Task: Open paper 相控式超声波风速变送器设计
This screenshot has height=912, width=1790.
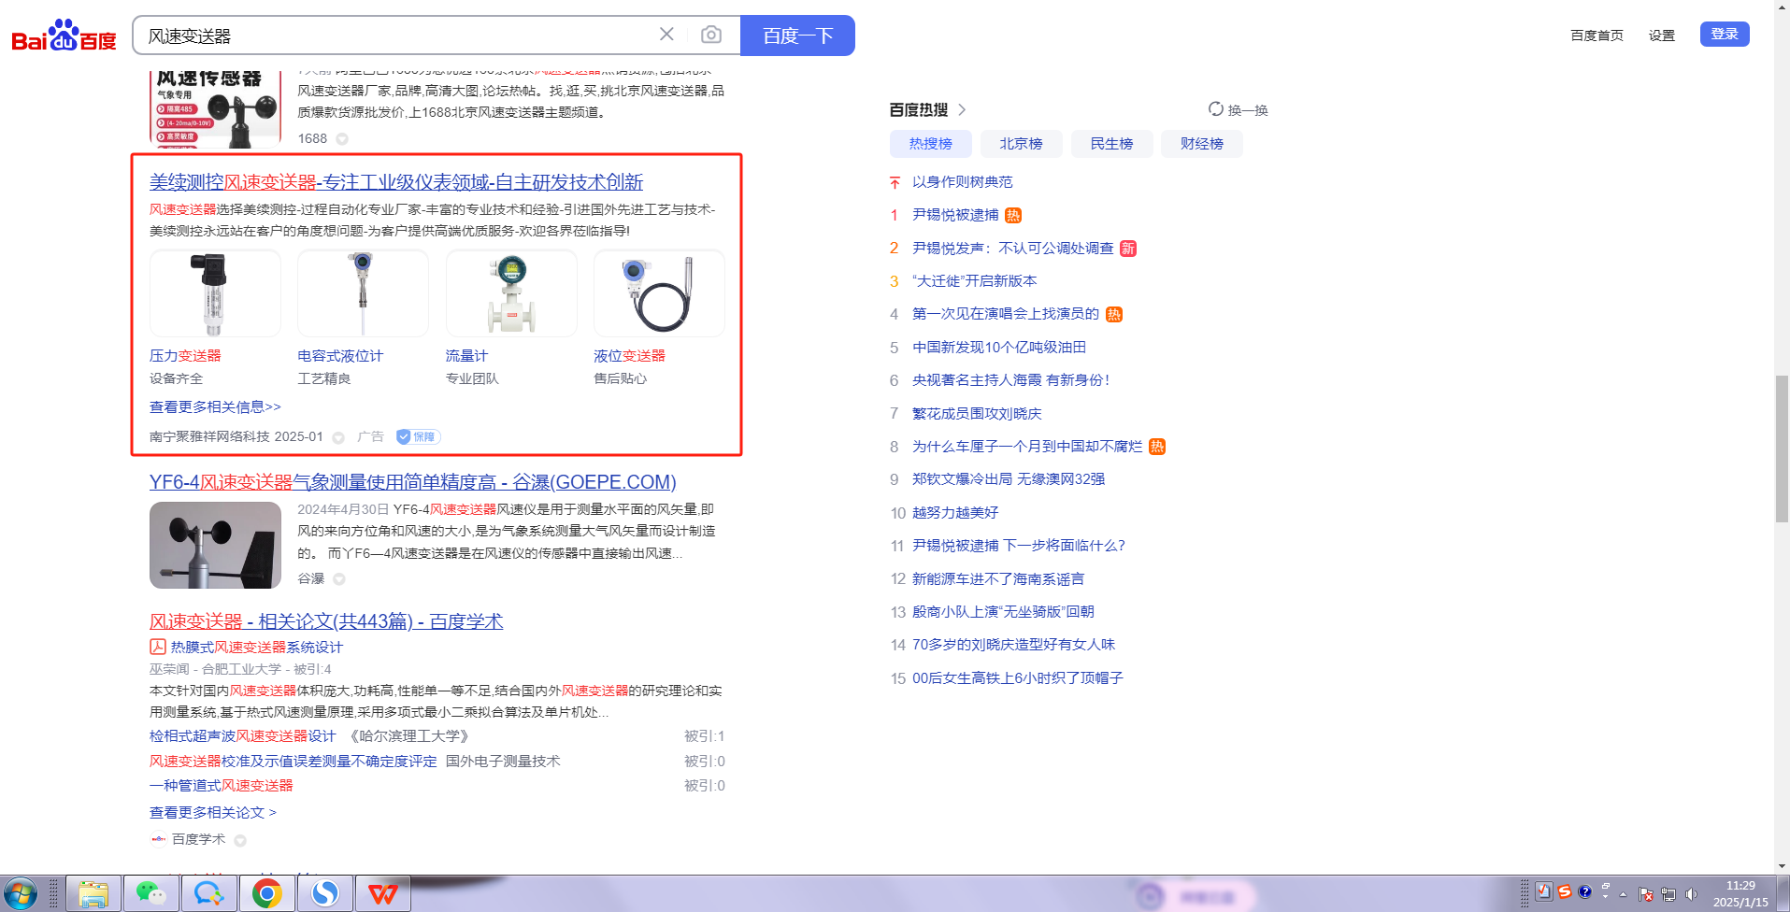Action: click(242, 736)
